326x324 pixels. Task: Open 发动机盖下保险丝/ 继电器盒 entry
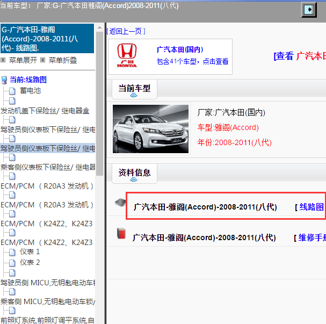click(x=45, y=111)
